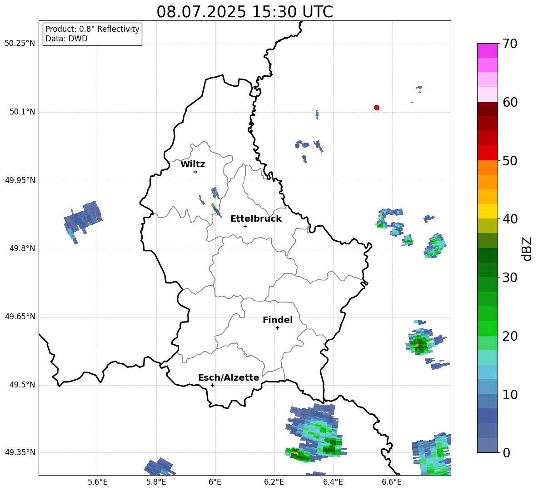Click the Wiltz city label
The image size is (538, 491).
(x=193, y=164)
